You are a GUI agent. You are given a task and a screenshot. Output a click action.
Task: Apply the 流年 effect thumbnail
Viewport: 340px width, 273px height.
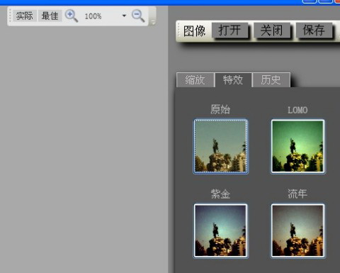click(x=297, y=230)
